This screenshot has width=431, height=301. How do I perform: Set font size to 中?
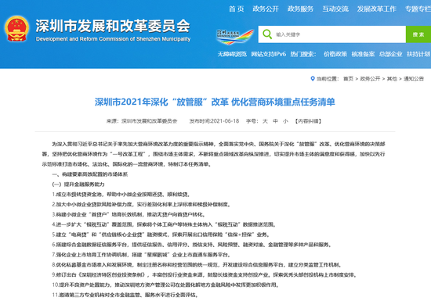point(275,121)
